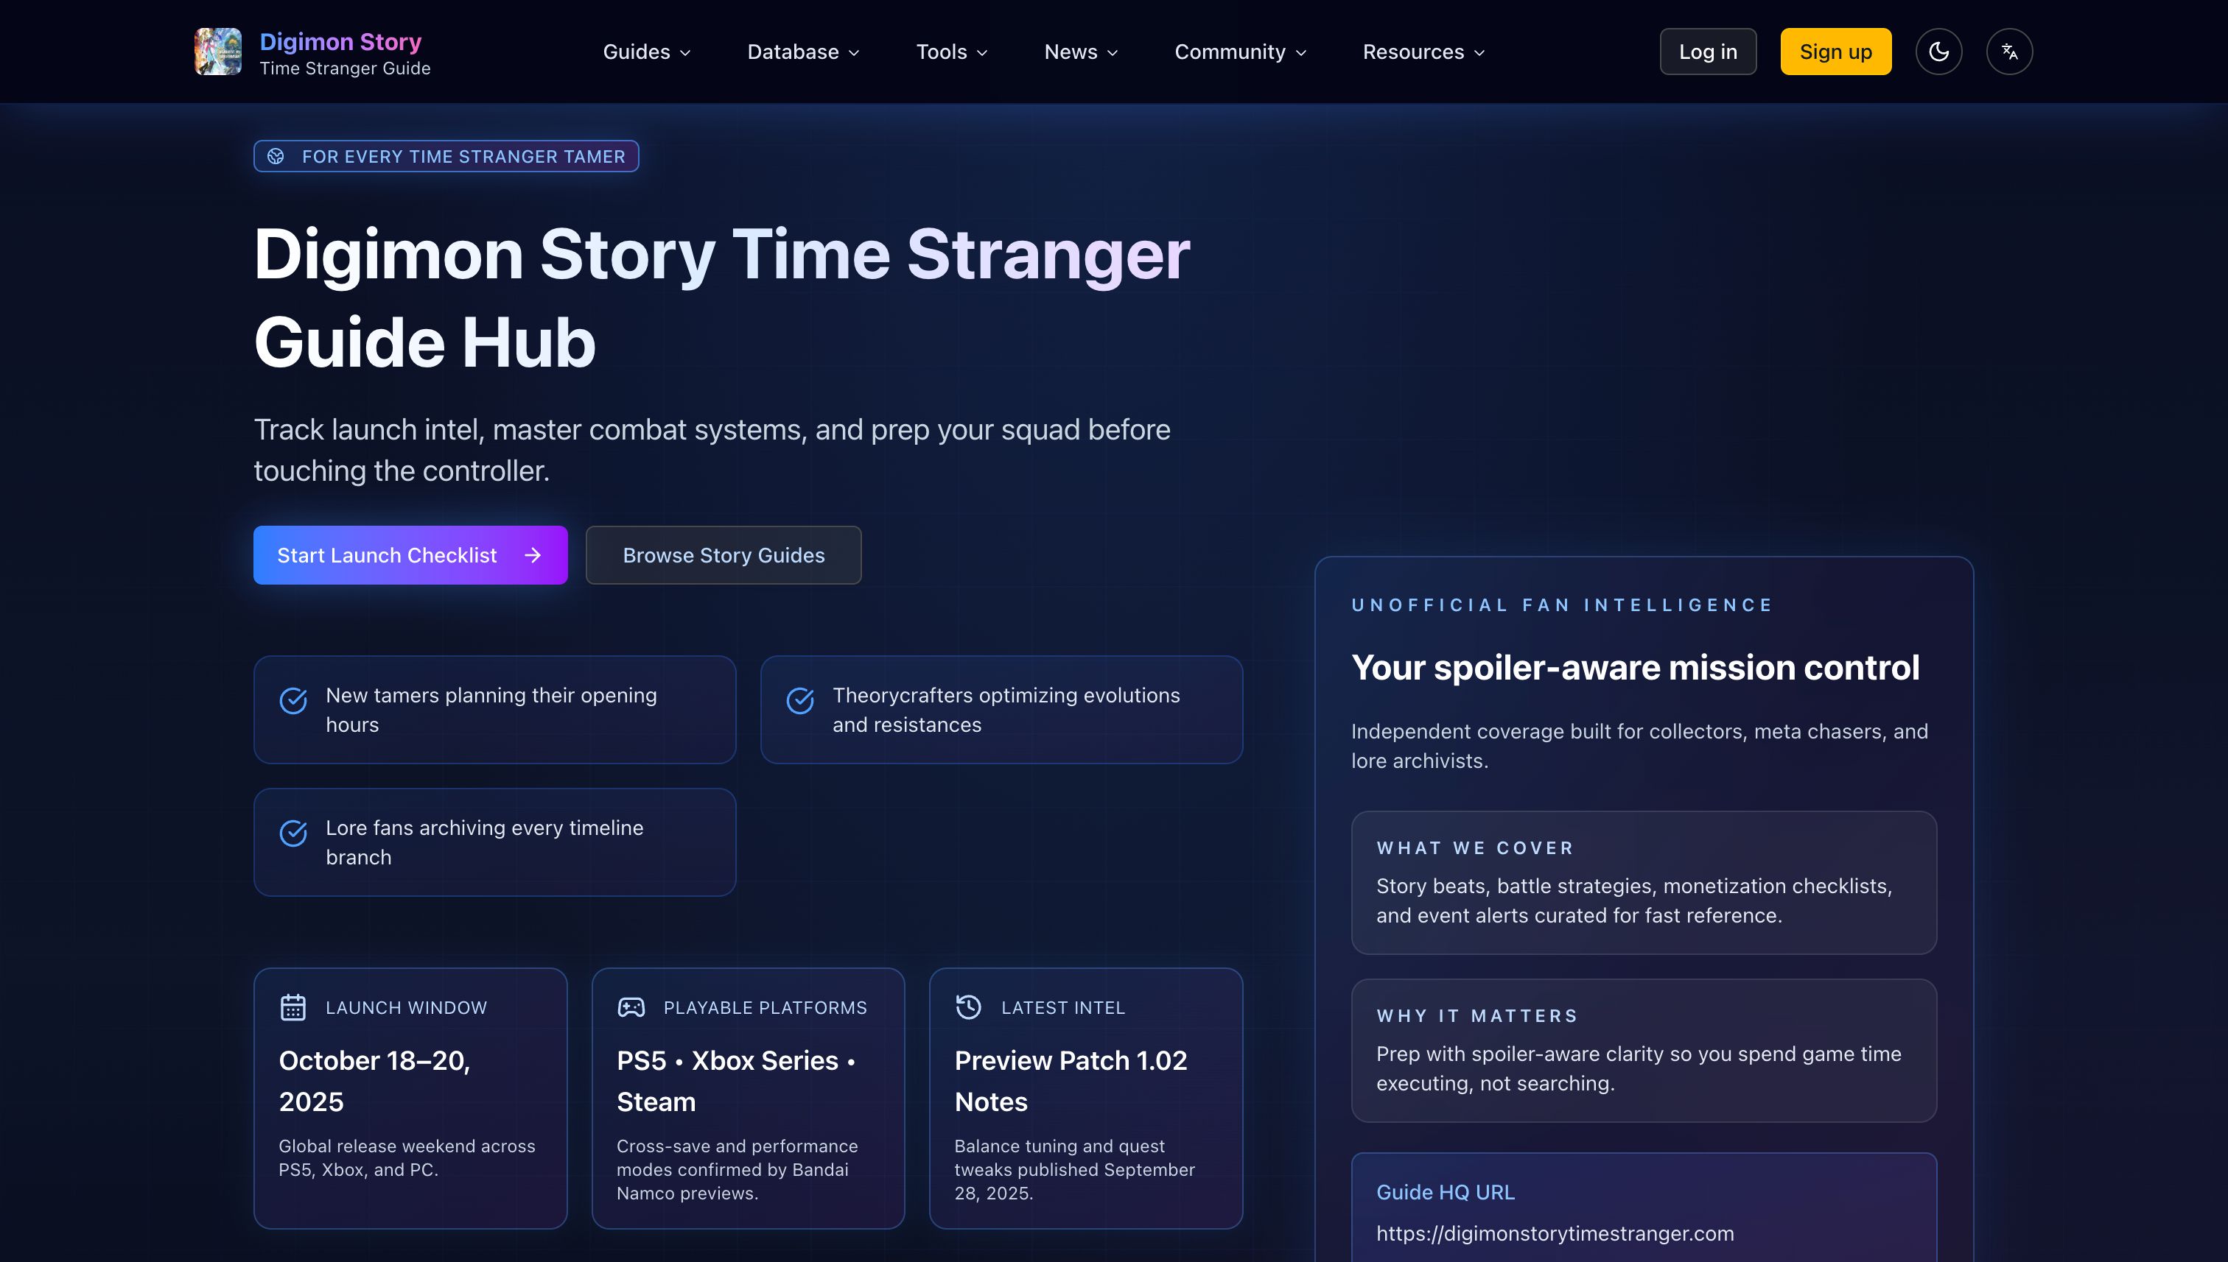Click the Digimon Story logo thumbnail
Image resolution: width=2228 pixels, height=1262 pixels.
click(217, 51)
